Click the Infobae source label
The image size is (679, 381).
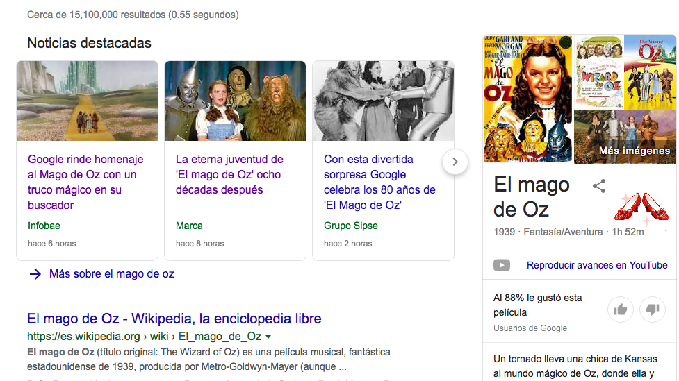click(x=44, y=226)
